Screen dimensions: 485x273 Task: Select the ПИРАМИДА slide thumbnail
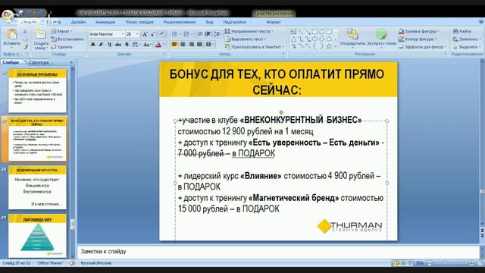37,236
